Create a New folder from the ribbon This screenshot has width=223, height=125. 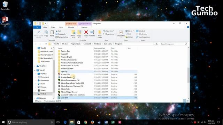point(100,34)
